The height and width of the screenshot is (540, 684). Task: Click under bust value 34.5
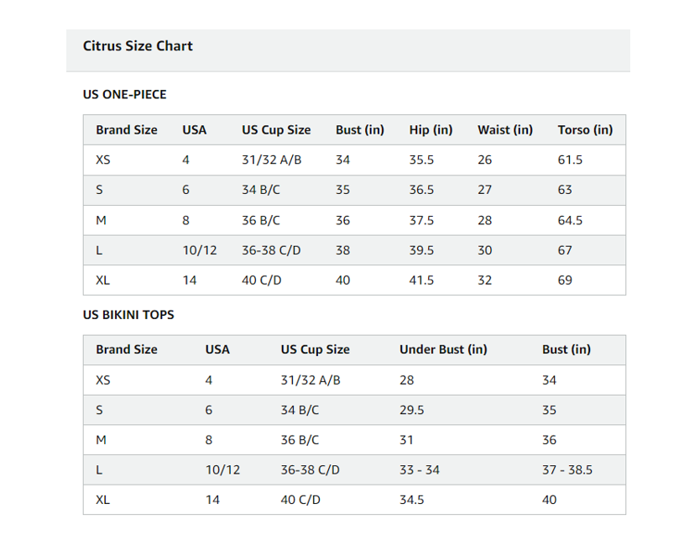coord(412,500)
